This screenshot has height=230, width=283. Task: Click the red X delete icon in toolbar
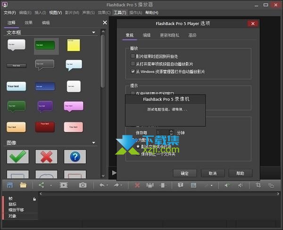tap(137, 185)
